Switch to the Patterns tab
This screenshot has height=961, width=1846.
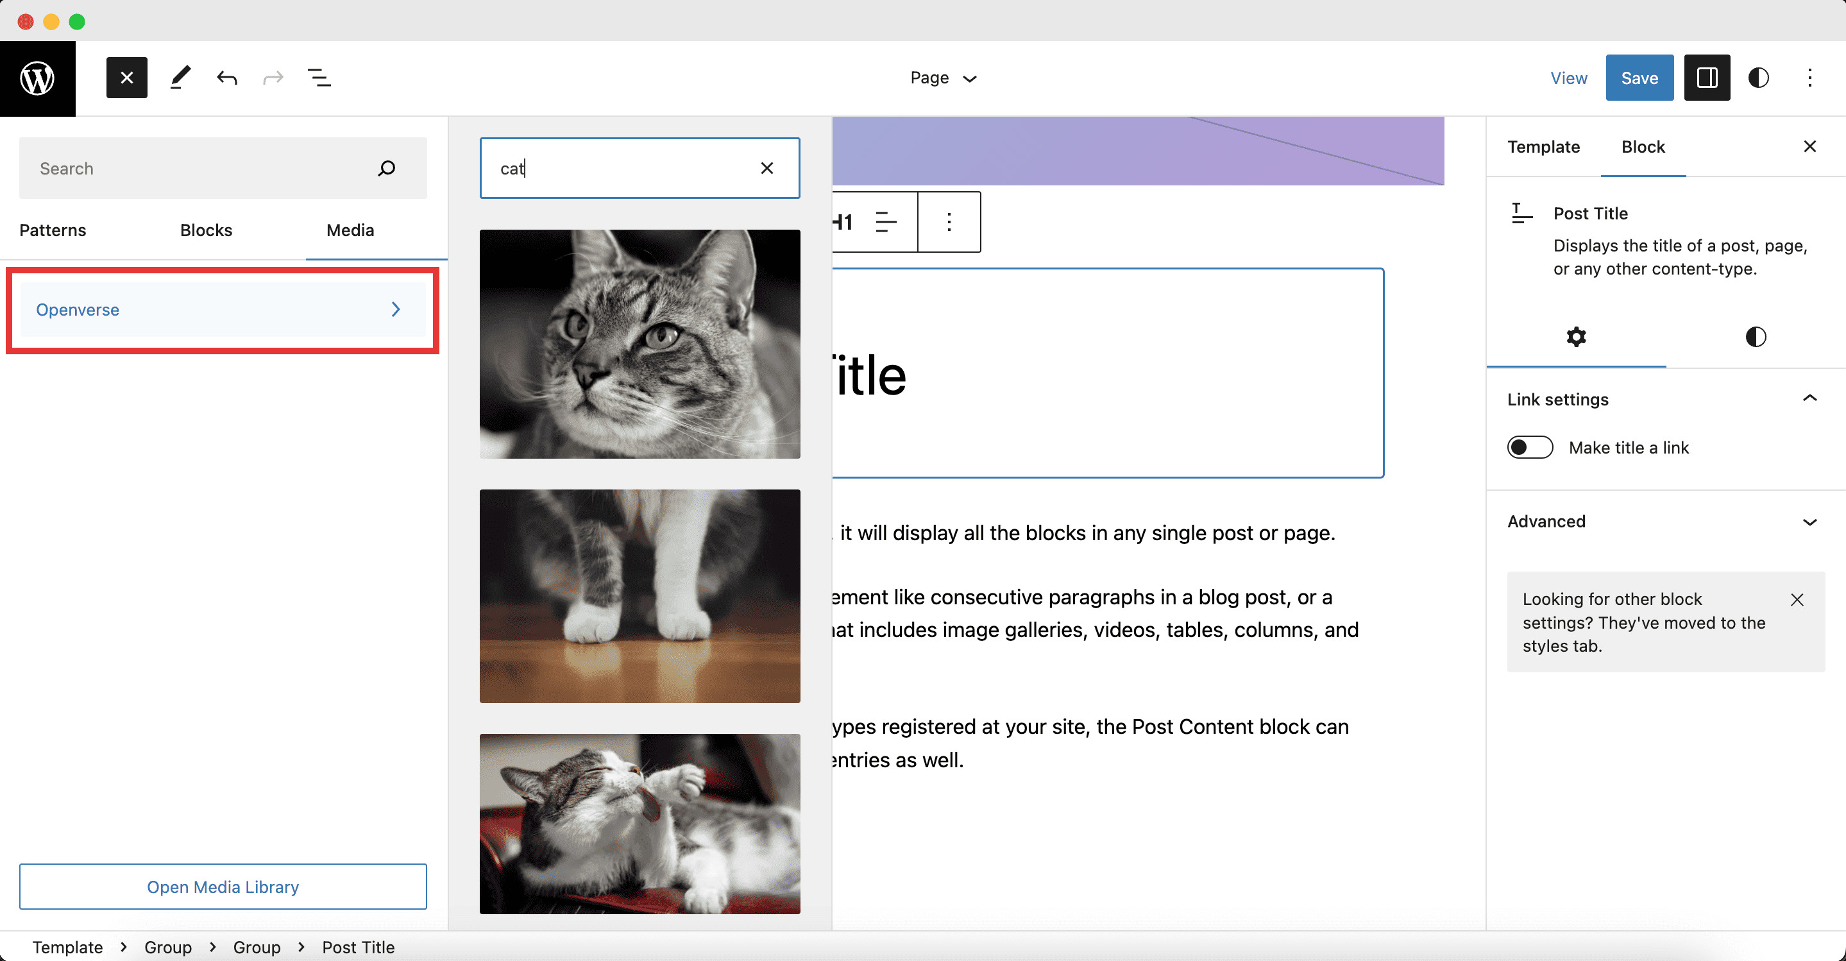point(53,230)
